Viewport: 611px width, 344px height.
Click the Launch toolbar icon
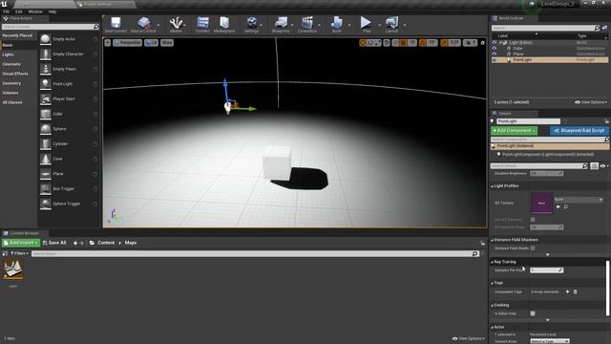tap(391, 24)
